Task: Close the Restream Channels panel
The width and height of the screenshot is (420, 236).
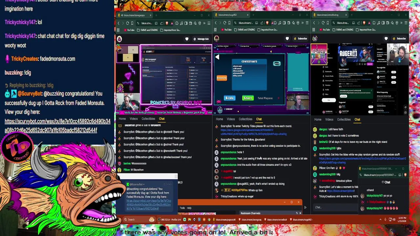Action: 300,213
